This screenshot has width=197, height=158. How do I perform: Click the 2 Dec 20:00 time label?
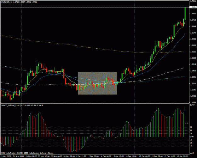coord(94,156)
